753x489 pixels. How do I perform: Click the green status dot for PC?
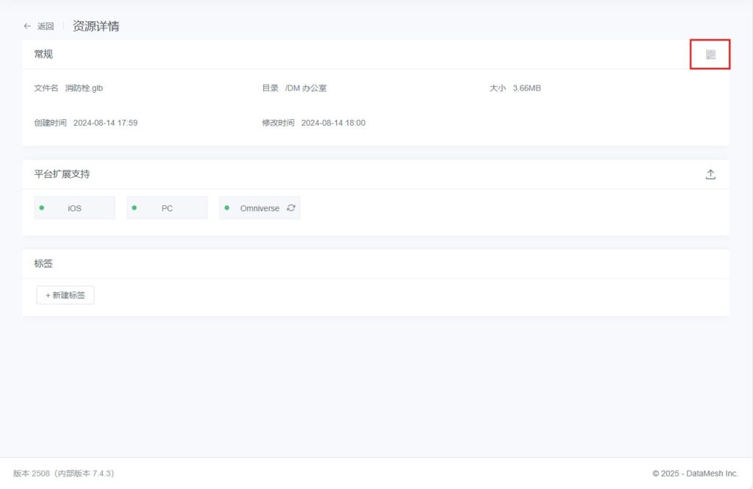tap(135, 208)
